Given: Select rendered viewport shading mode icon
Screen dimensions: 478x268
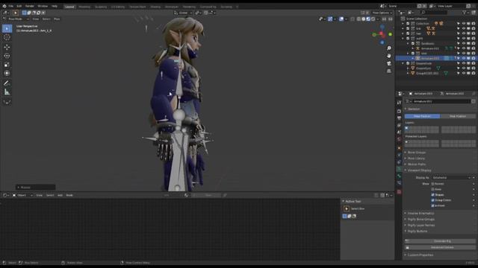Looking at the screenshot, I should point(373,19).
